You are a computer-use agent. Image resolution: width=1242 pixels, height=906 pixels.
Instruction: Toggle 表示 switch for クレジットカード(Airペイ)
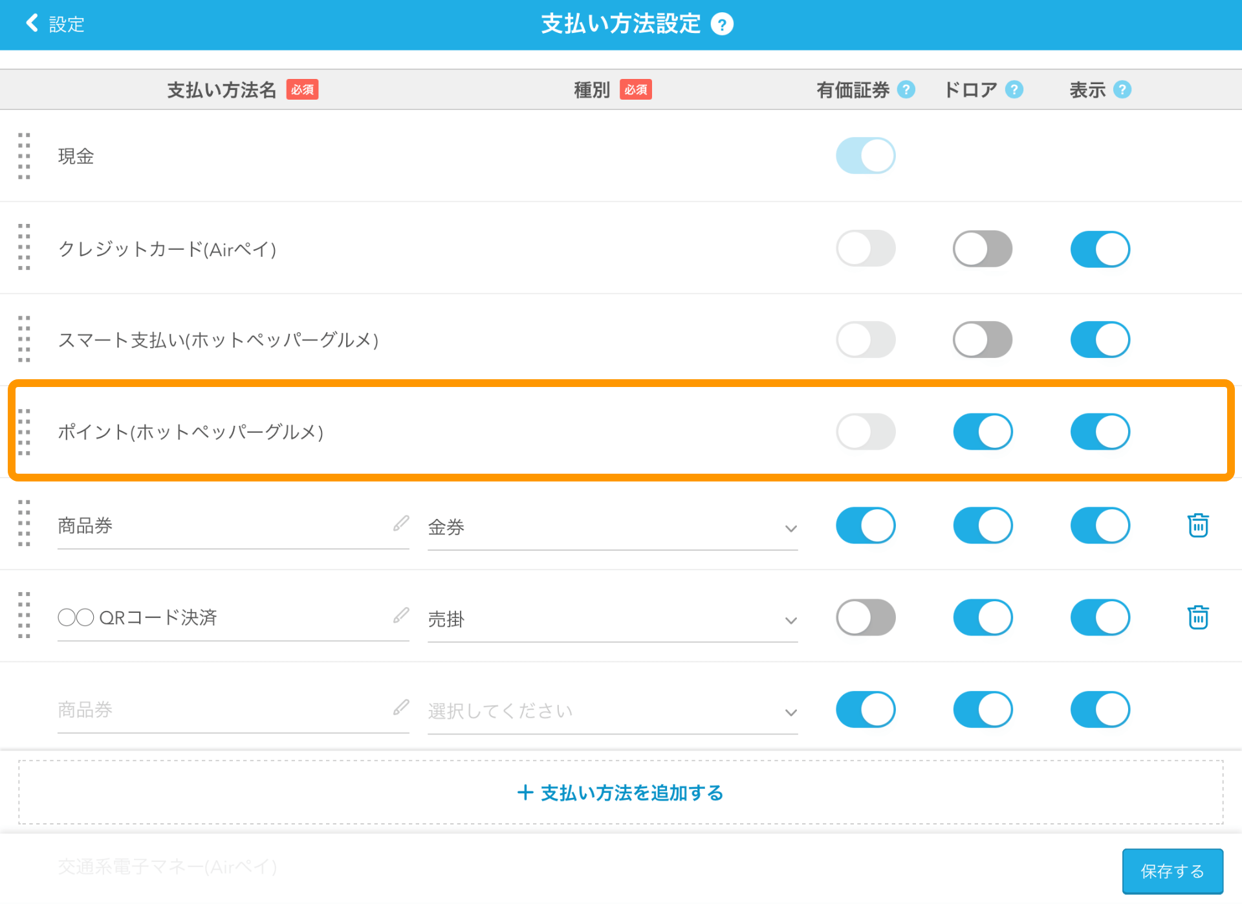(1100, 249)
